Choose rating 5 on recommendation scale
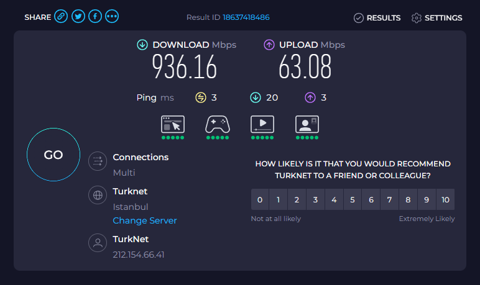 tap(353, 200)
